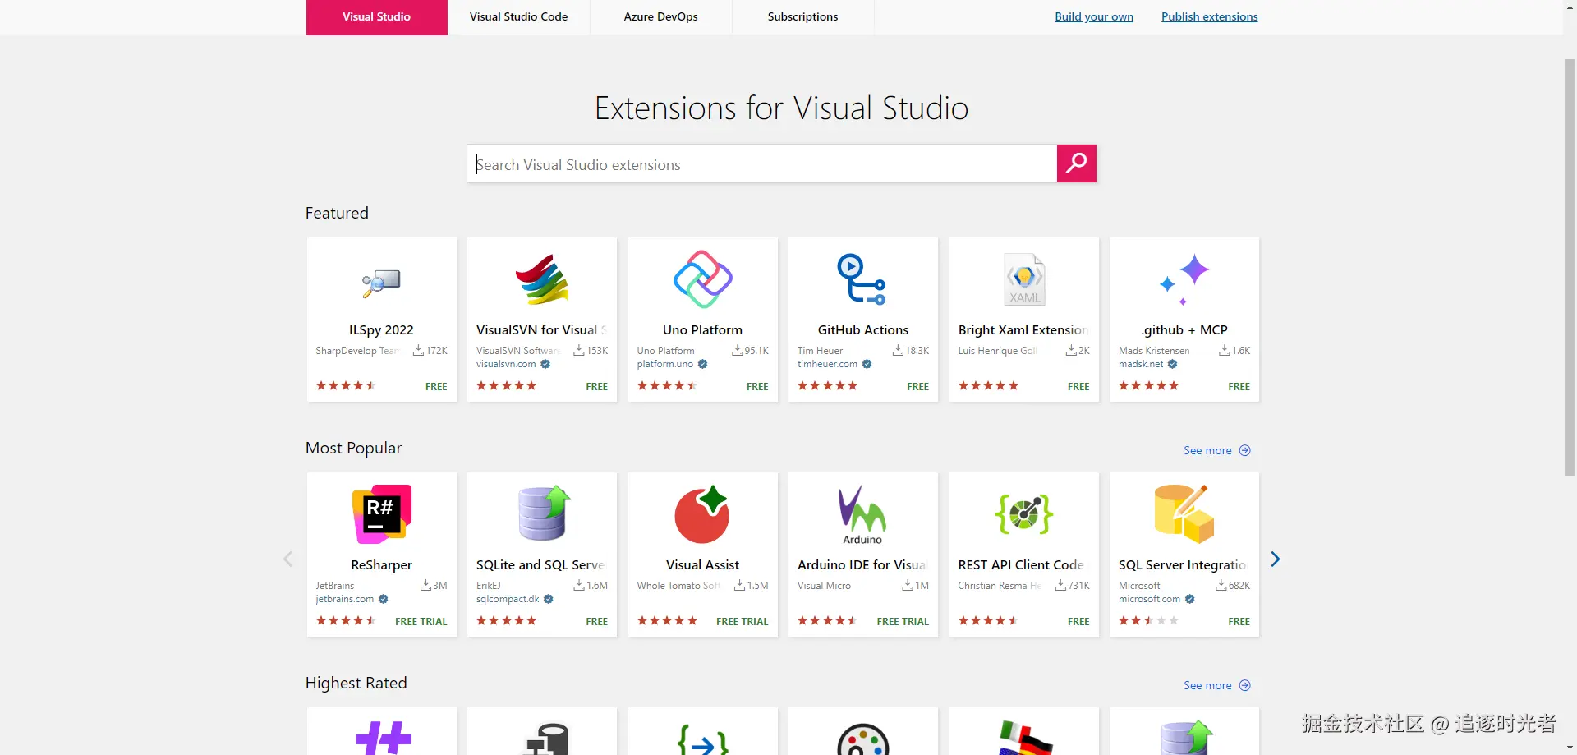This screenshot has width=1577, height=755.
Task: Open the ReSharper R# icon
Action: [381, 514]
